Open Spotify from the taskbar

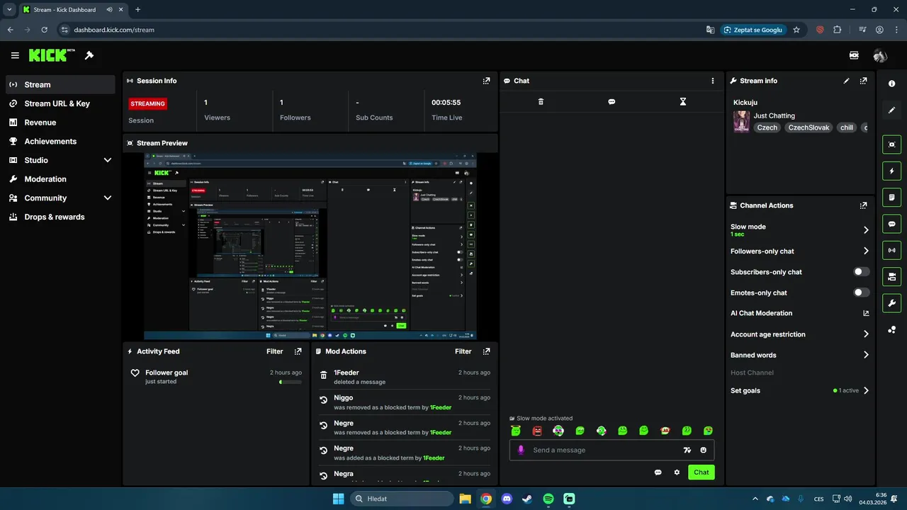click(x=548, y=499)
